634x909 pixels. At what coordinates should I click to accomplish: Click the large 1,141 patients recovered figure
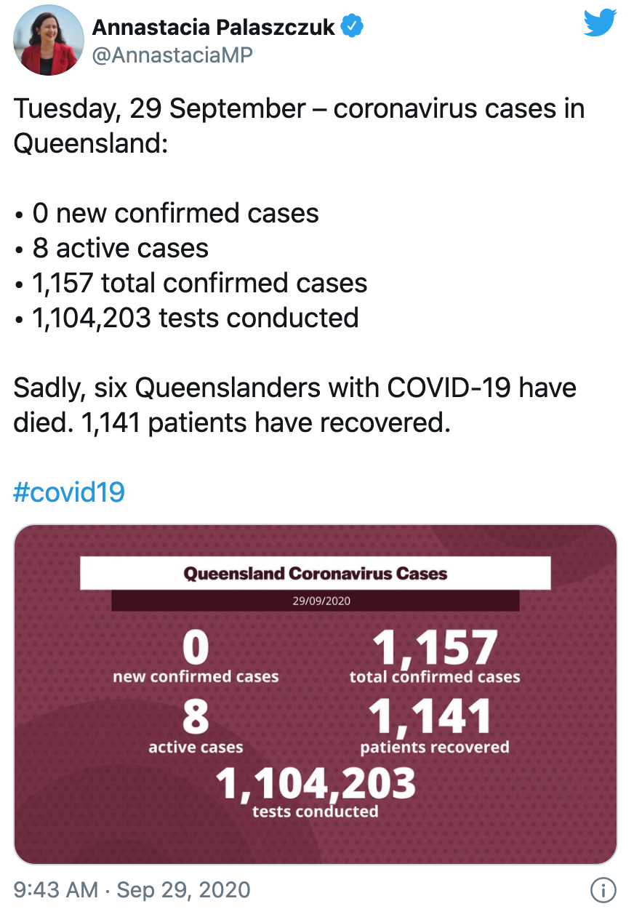coord(430,717)
